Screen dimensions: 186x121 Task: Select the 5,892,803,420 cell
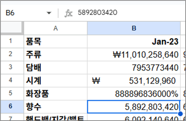[134, 107]
